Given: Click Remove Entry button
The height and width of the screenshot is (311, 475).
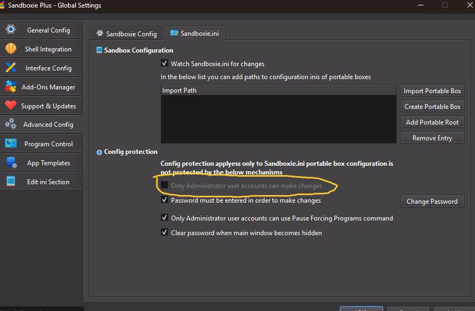Looking at the screenshot, I should 432,138.
